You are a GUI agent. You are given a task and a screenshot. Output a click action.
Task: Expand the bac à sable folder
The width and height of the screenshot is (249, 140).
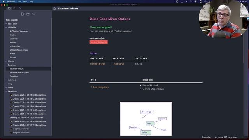pyautogui.click(x=12, y=24)
